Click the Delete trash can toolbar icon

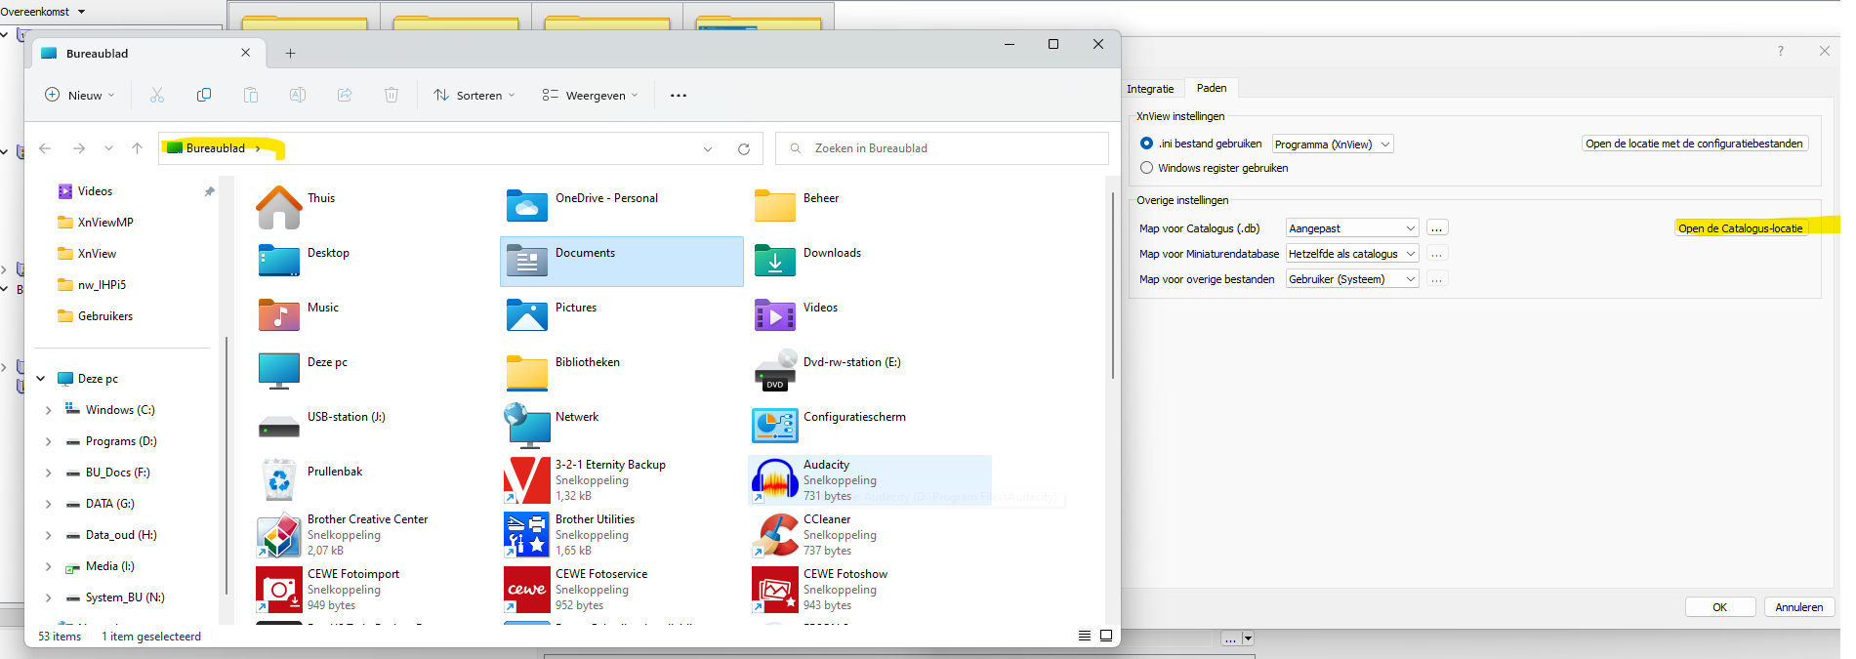(392, 95)
